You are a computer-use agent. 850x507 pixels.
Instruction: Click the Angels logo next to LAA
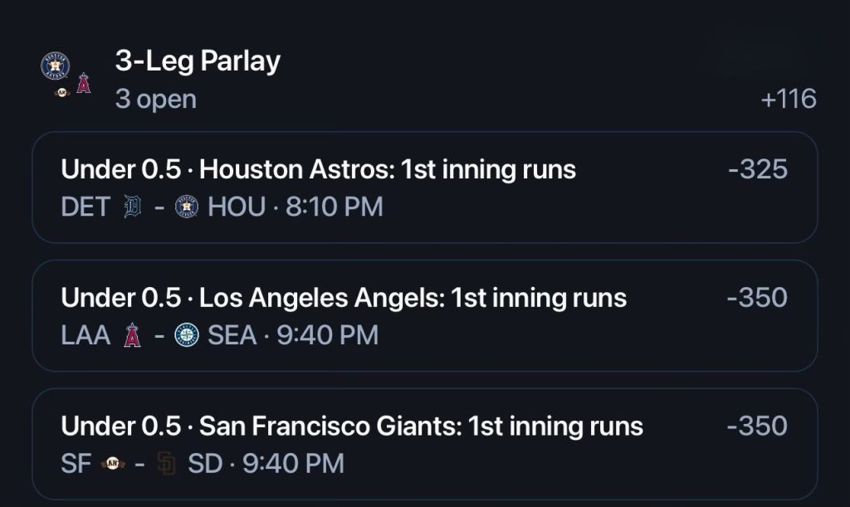[x=132, y=334]
